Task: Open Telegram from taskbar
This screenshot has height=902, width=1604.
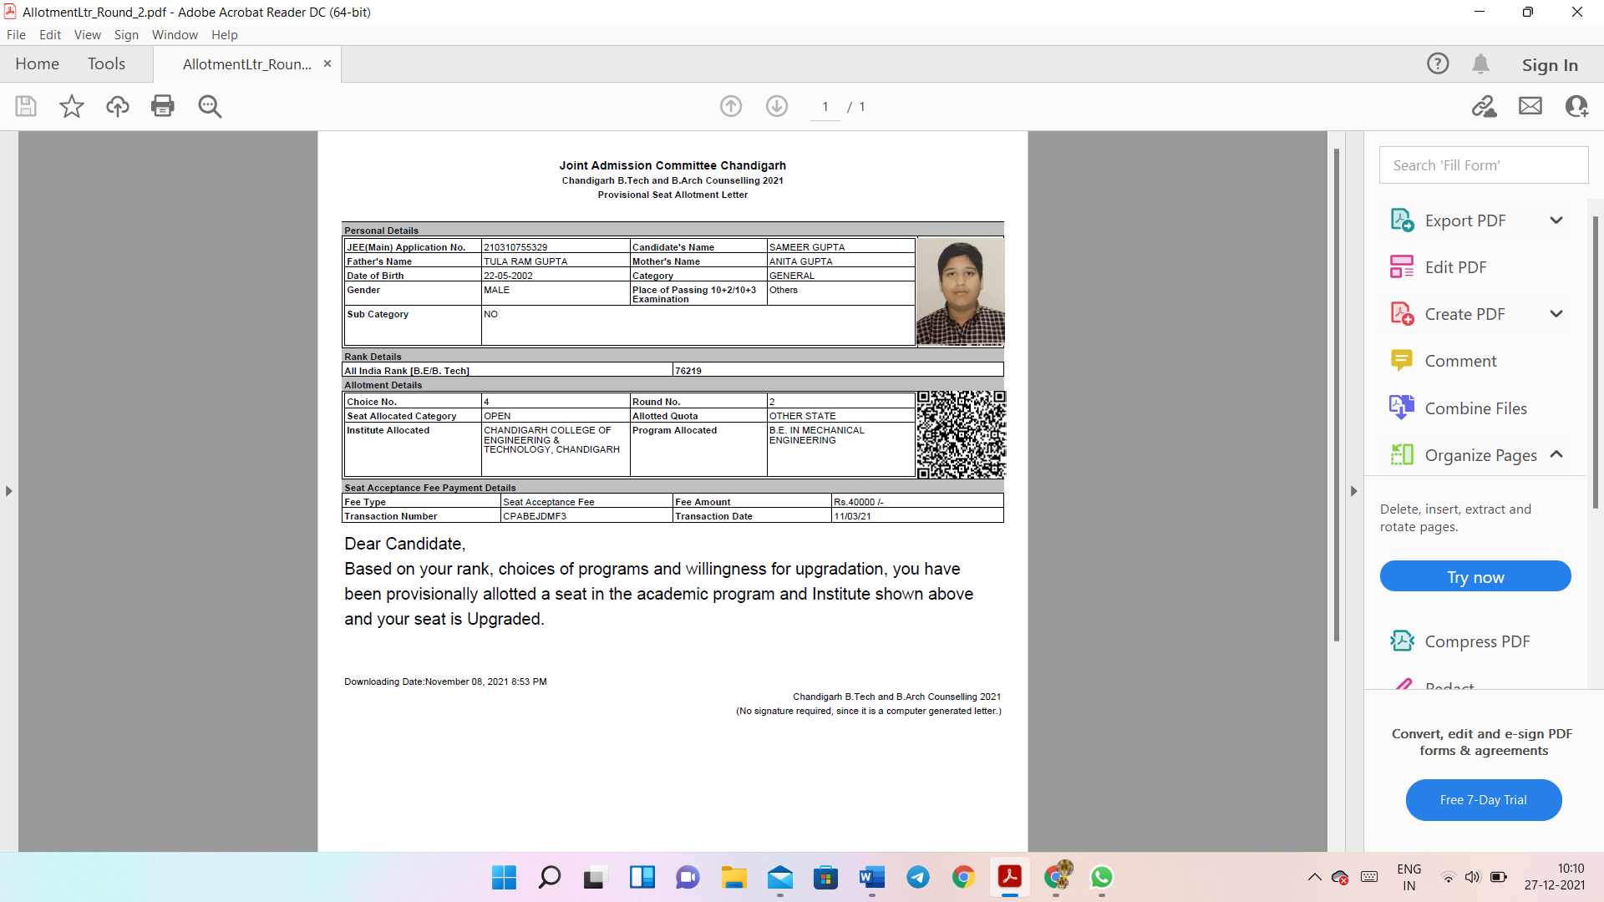Action: tap(917, 877)
